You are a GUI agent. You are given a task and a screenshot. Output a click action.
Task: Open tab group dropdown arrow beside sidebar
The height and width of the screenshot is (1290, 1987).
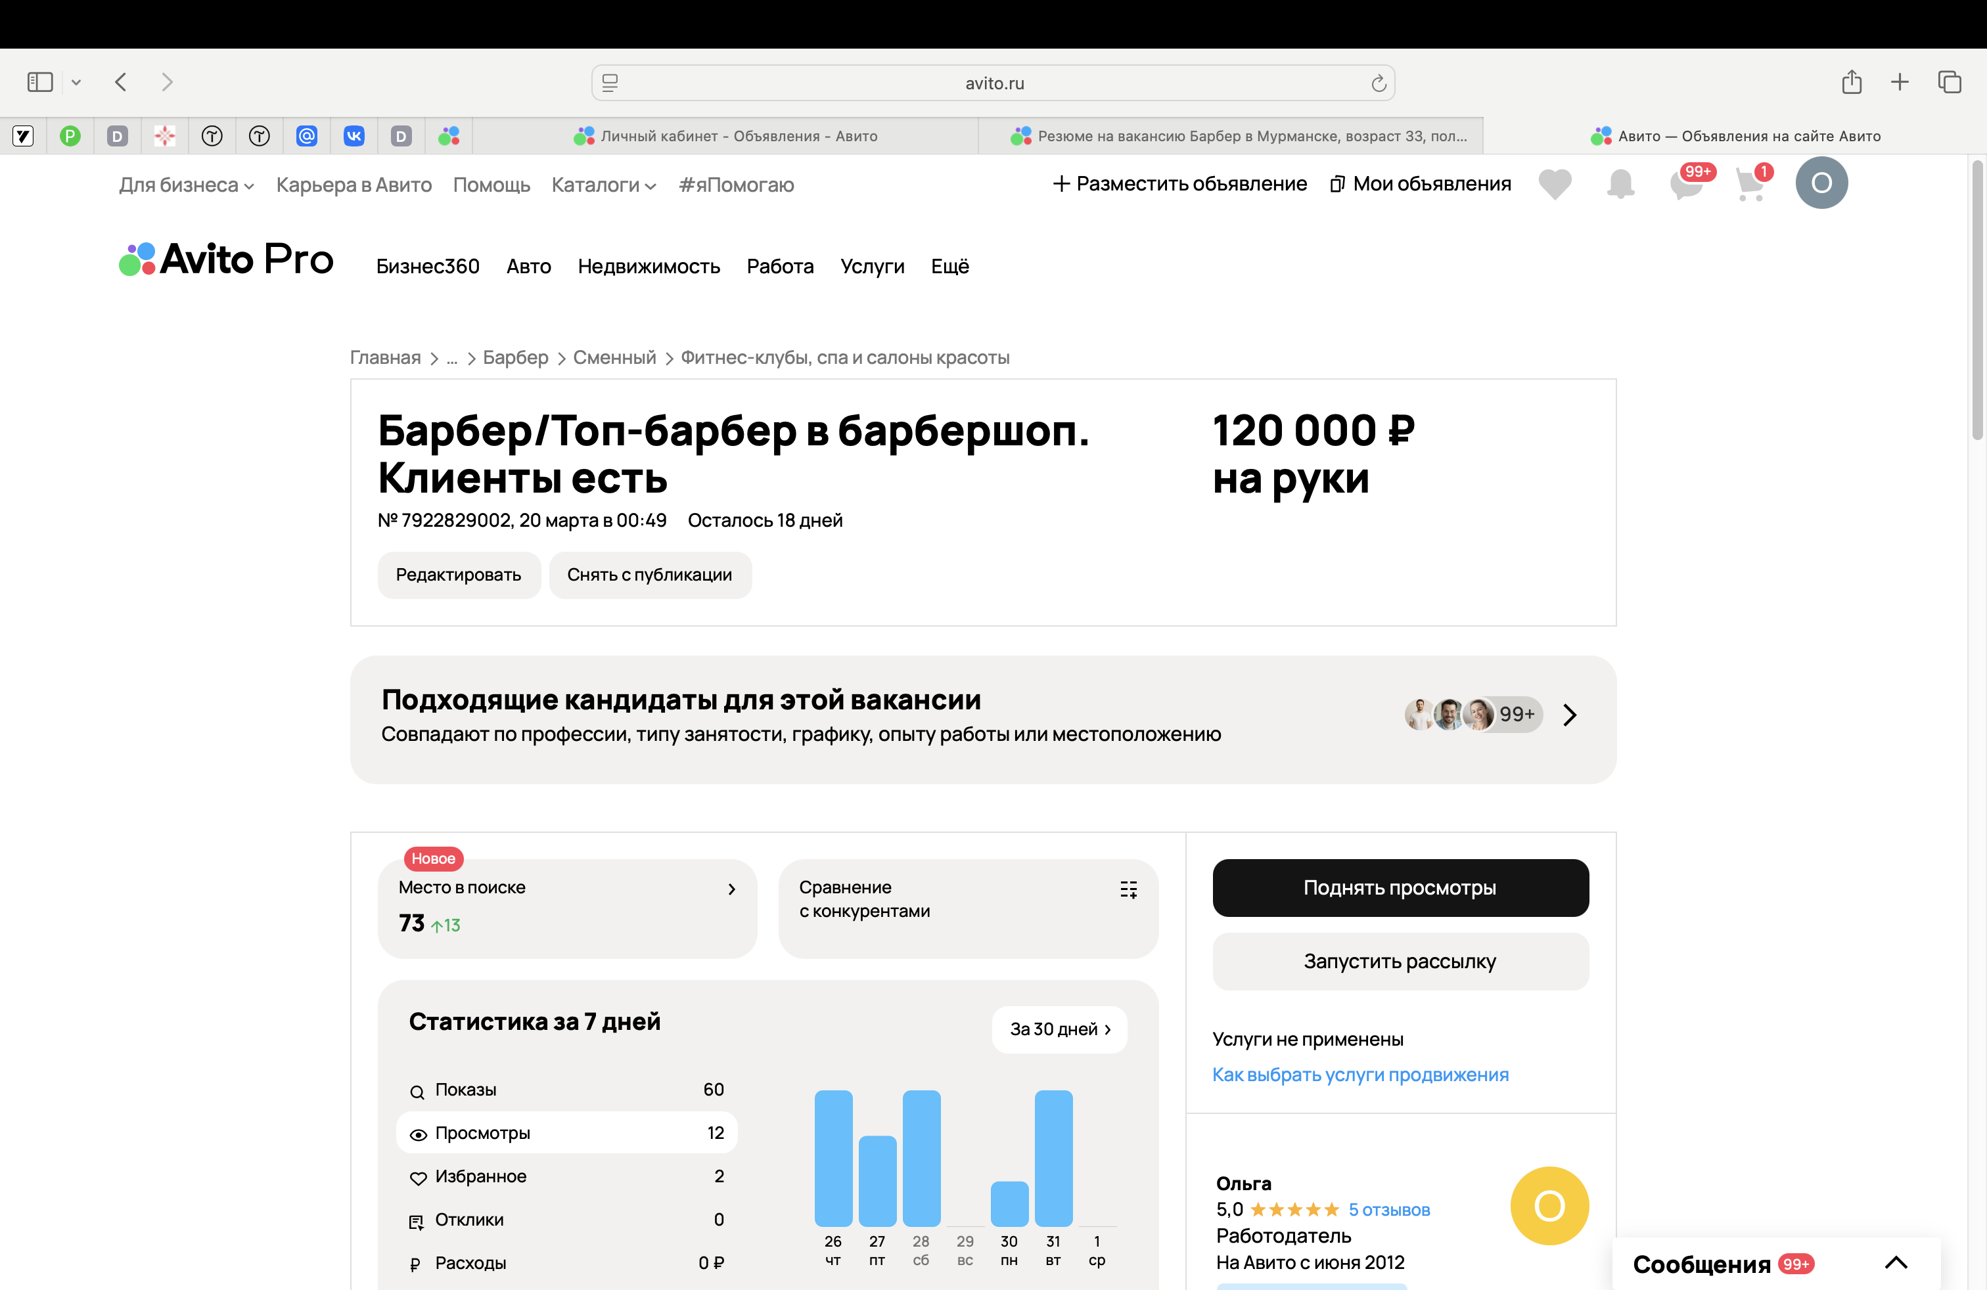[x=76, y=83]
